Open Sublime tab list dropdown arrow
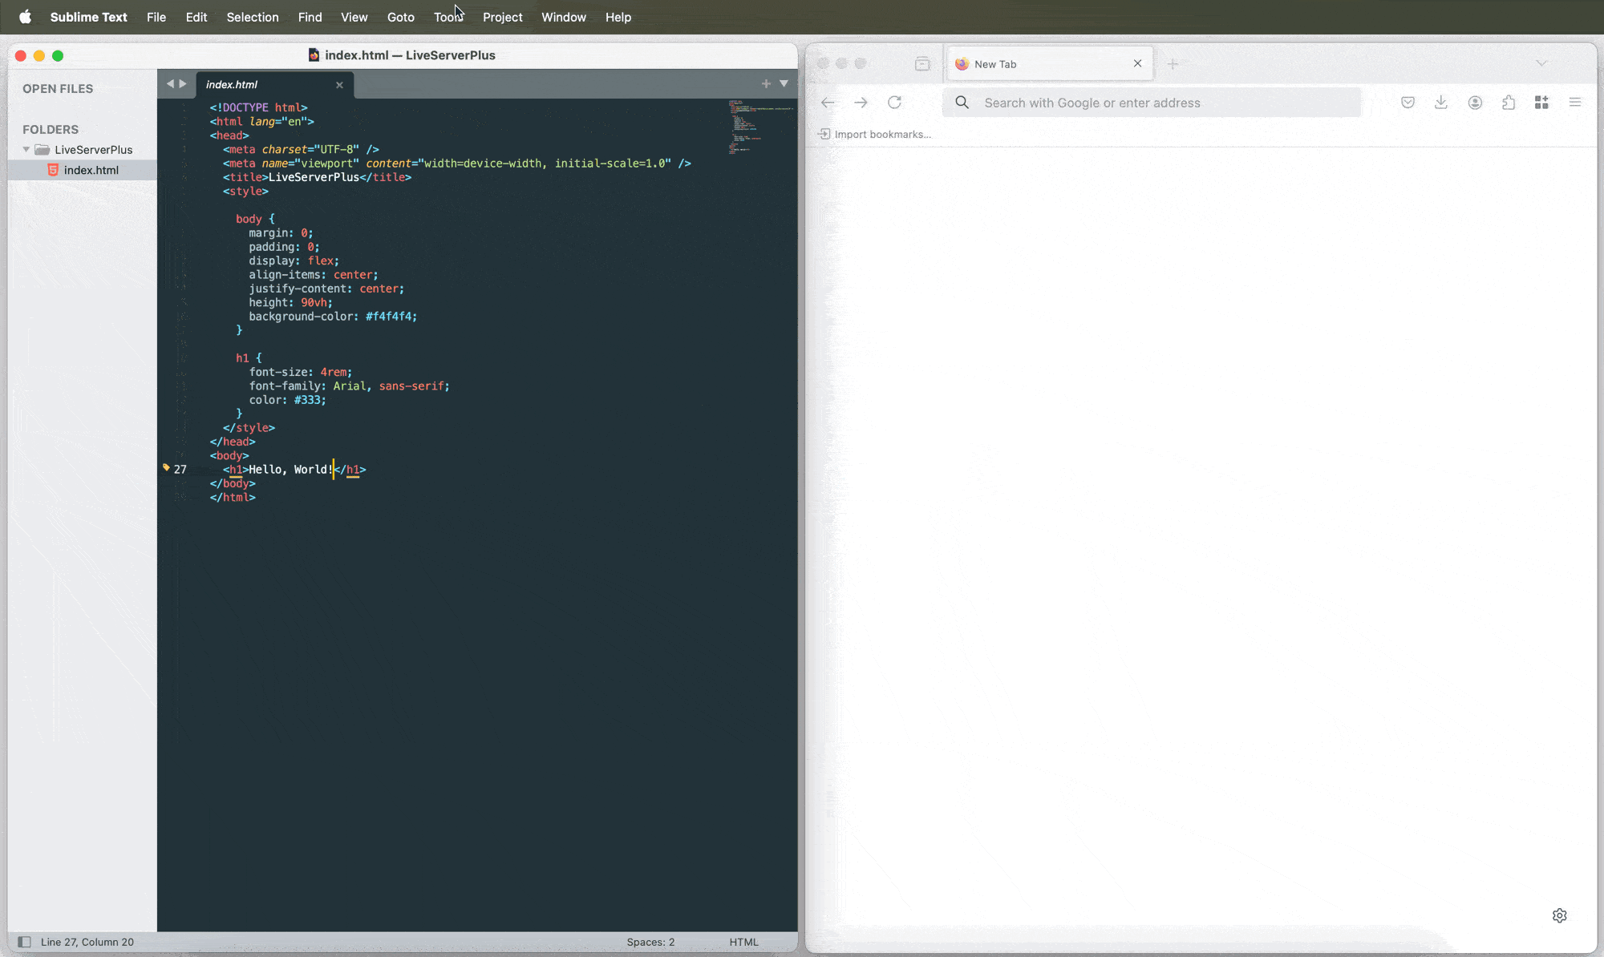The width and height of the screenshot is (1604, 957). [784, 83]
